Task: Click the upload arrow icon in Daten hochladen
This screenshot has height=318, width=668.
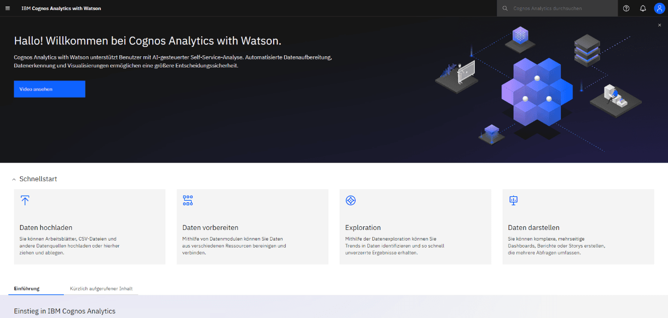Action: (x=25, y=200)
